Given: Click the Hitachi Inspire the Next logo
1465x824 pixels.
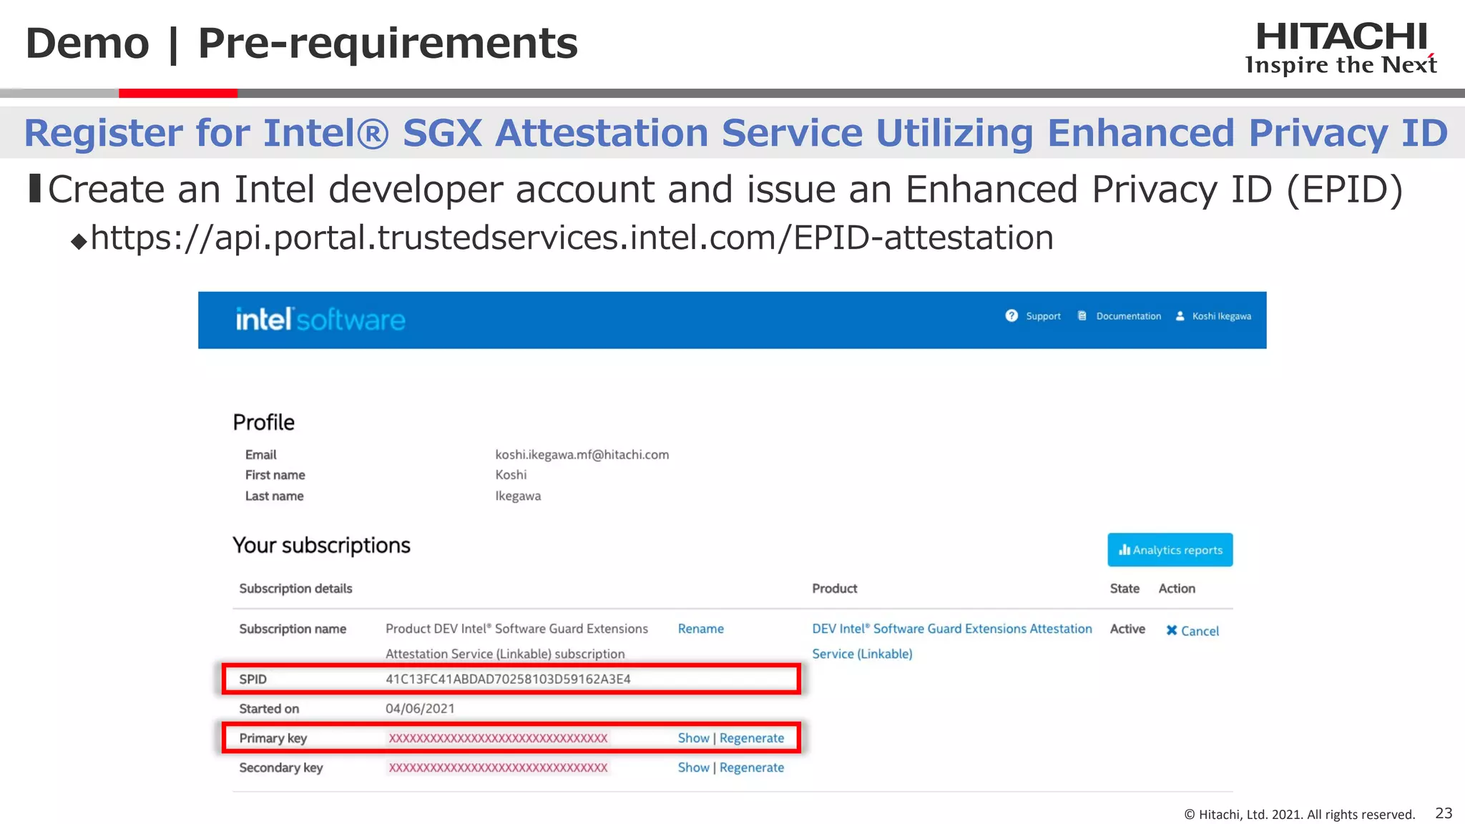Looking at the screenshot, I should 1341,48.
